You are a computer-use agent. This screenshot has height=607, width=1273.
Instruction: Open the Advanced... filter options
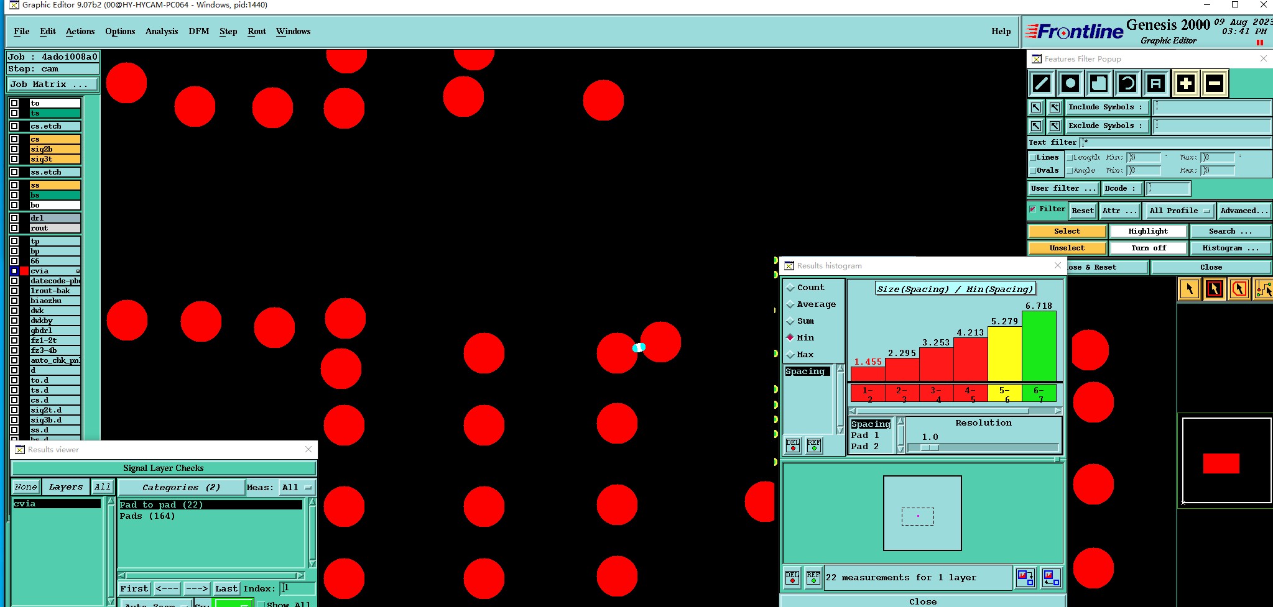[x=1244, y=211]
